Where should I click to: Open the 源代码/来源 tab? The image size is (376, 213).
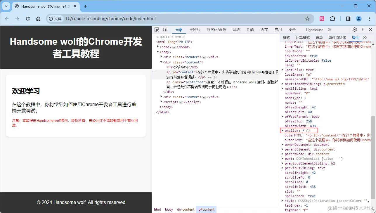[216, 30]
